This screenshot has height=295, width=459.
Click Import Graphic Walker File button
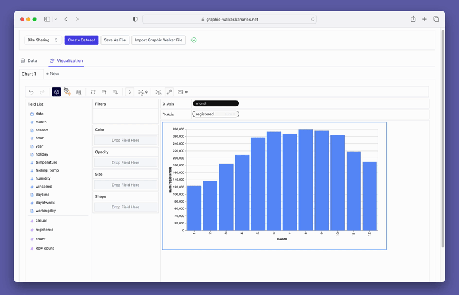click(158, 40)
